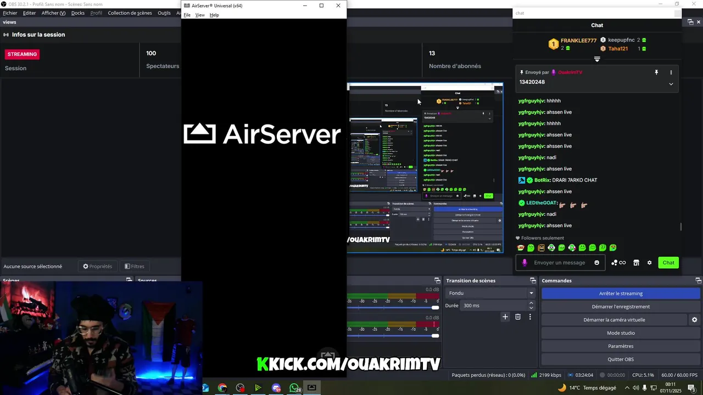Add a new scene transition with the plus icon
Image resolution: width=703 pixels, height=395 pixels.
[505, 317]
